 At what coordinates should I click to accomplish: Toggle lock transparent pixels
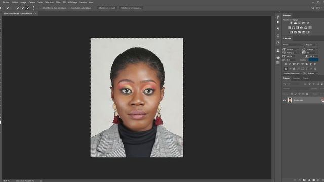click(x=292, y=94)
